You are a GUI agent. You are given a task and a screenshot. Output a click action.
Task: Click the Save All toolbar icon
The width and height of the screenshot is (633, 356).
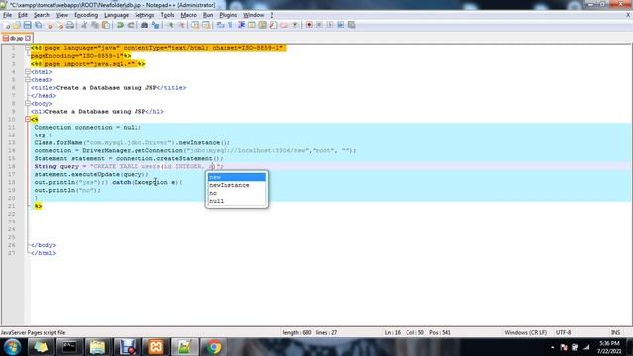(x=38, y=25)
